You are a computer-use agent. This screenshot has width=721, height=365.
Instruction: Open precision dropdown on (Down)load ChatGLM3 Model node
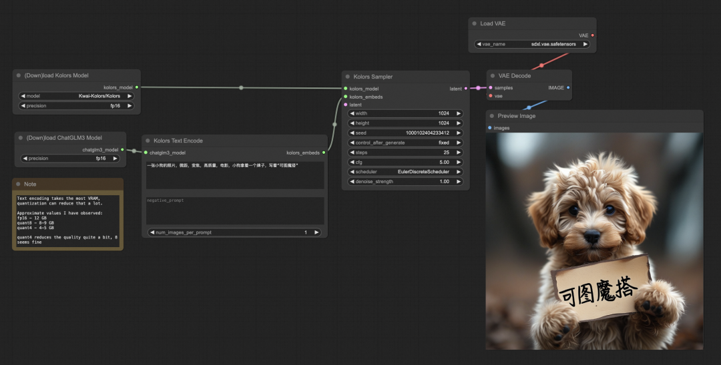coord(70,159)
